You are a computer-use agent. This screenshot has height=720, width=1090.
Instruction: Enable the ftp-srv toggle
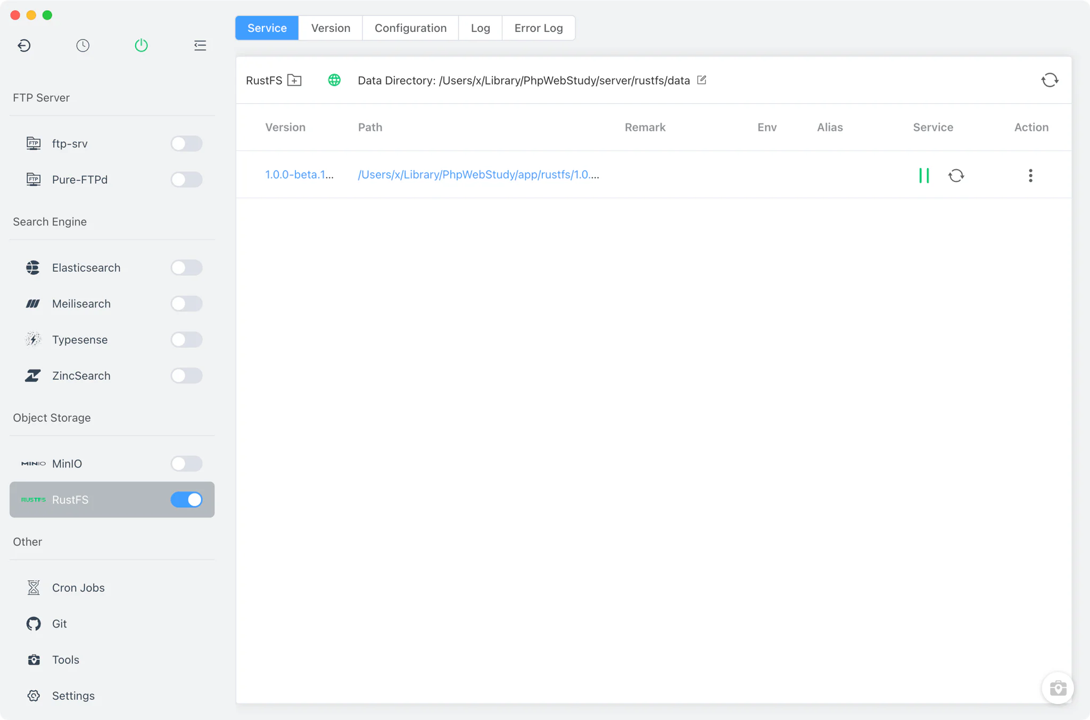[x=186, y=144]
